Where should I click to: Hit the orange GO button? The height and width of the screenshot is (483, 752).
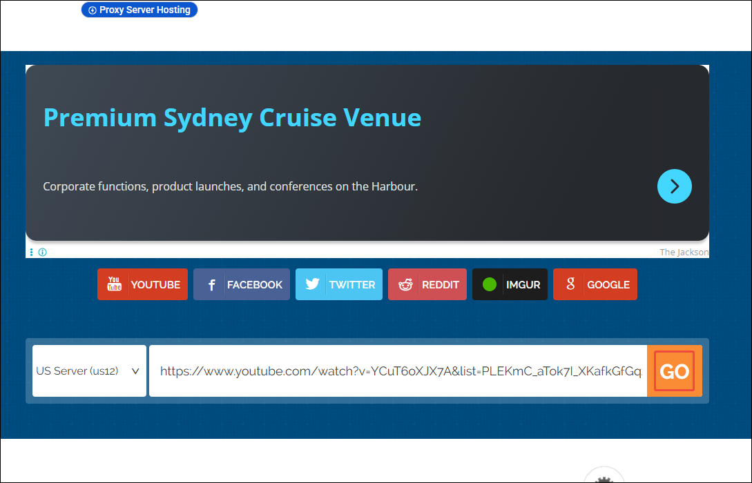[674, 371]
